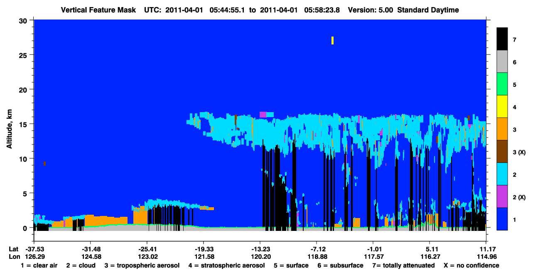This screenshot has height=277, width=540.
Task: Click longitude value 114.96
Action: click(486, 257)
